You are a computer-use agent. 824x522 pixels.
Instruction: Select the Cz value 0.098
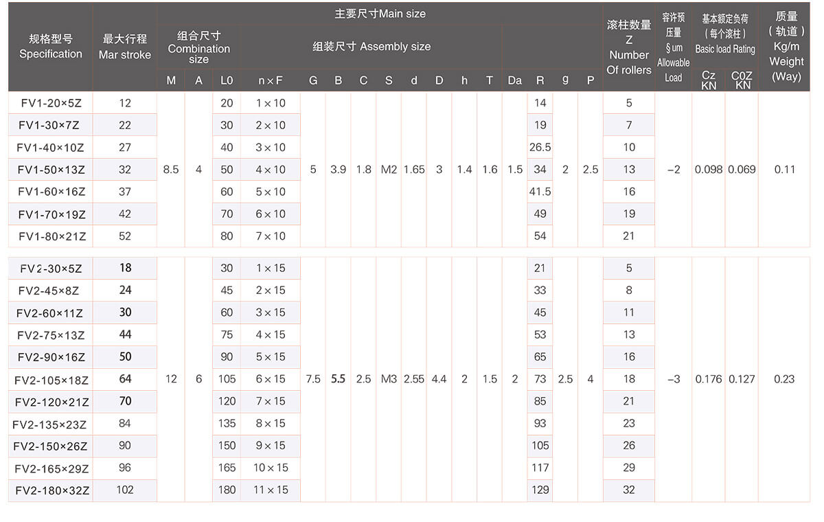coord(709,170)
